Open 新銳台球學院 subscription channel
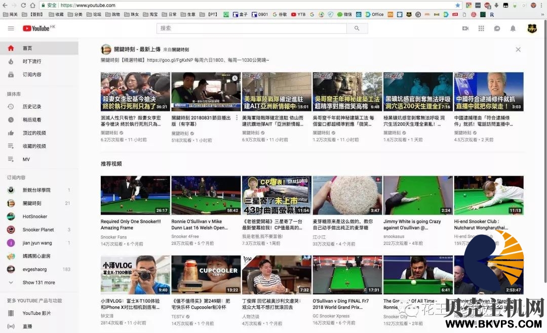Viewport: 547px width, 333px height. tap(39, 190)
